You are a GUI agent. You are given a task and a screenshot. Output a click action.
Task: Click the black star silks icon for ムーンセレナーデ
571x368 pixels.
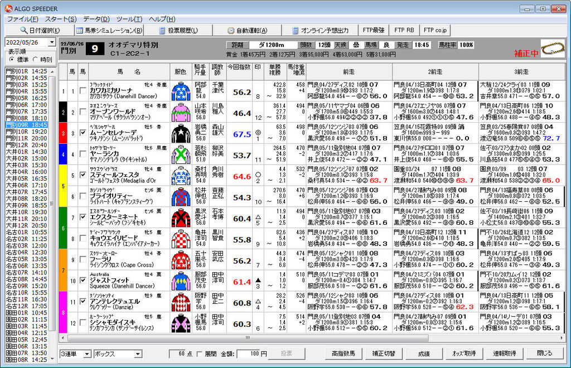pyautogui.click(x=181, y=134)
